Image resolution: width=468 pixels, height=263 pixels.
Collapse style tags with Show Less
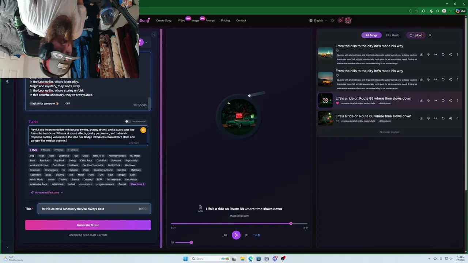tap(137, 184)
